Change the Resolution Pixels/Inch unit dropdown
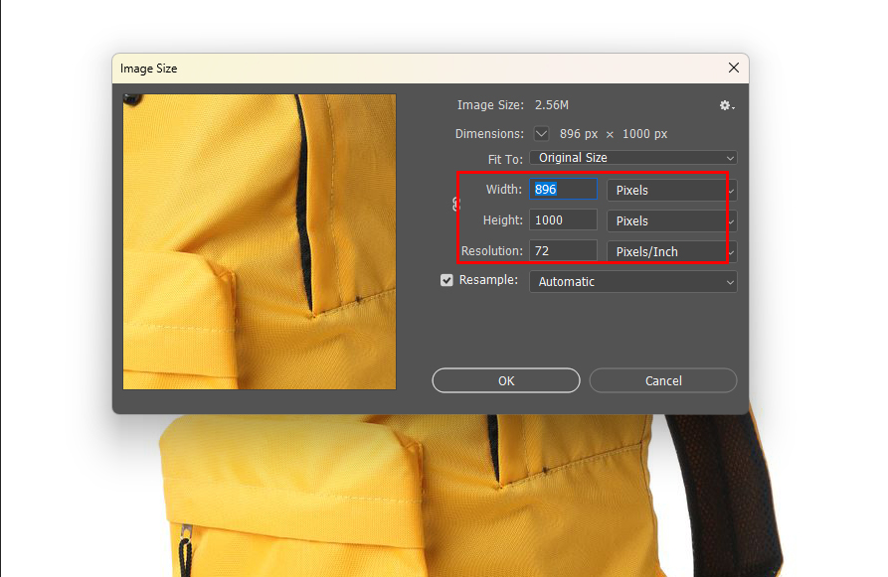888x577 pixels. point(670,251)
